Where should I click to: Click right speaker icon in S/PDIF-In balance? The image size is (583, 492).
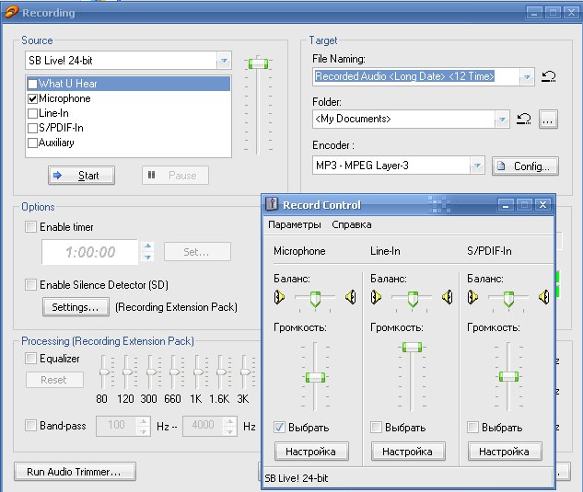click(543, 297)
